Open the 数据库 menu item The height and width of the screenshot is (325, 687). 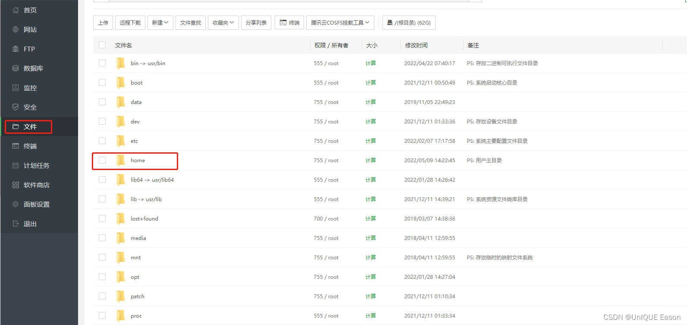[39, 68]
